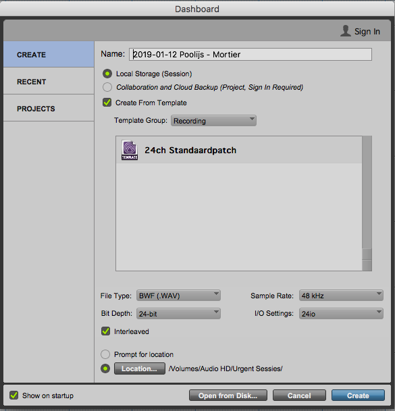Choose the Prompt for location radio button

pos(105,354)
